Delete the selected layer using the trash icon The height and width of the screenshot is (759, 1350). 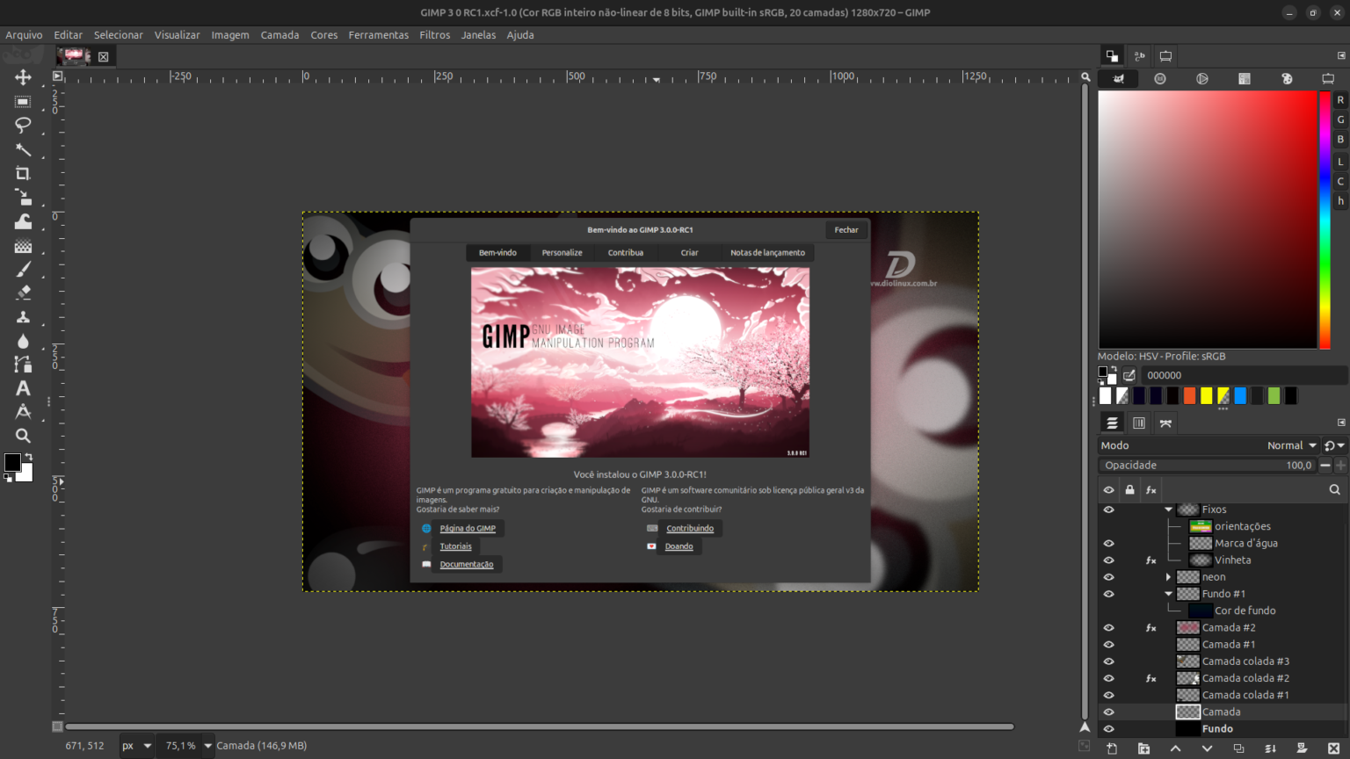[1334, 748]
